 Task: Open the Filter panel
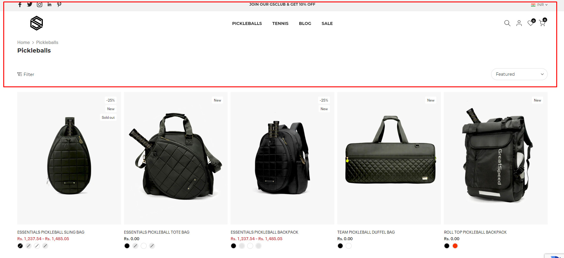[x=26, y=74]
